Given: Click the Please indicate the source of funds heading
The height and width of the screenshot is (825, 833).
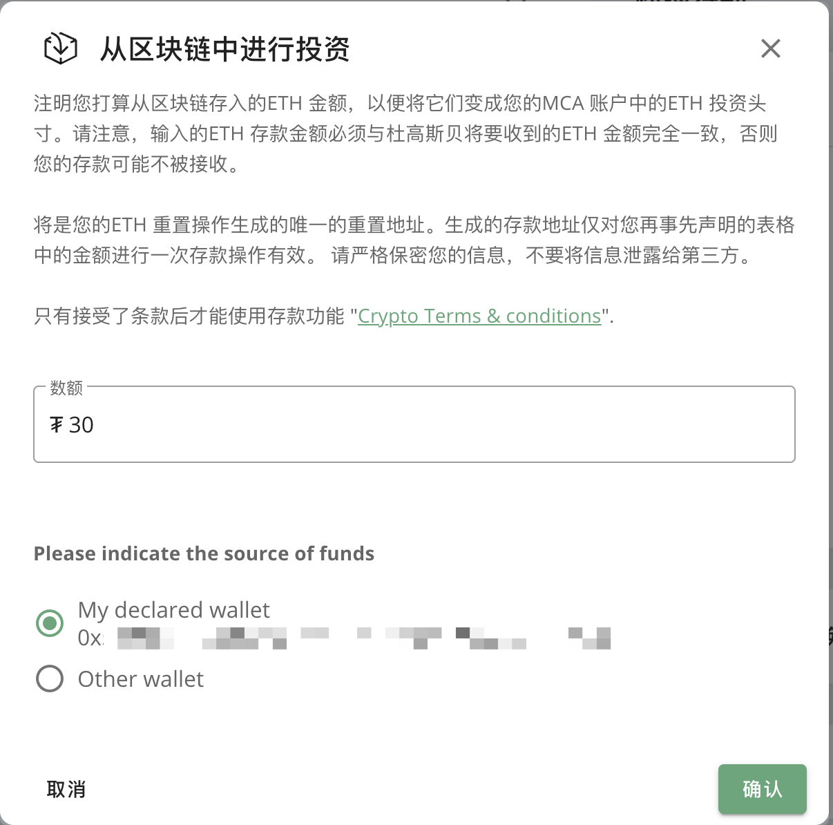Looking at the screenshot, I should (x=204, y=553).
